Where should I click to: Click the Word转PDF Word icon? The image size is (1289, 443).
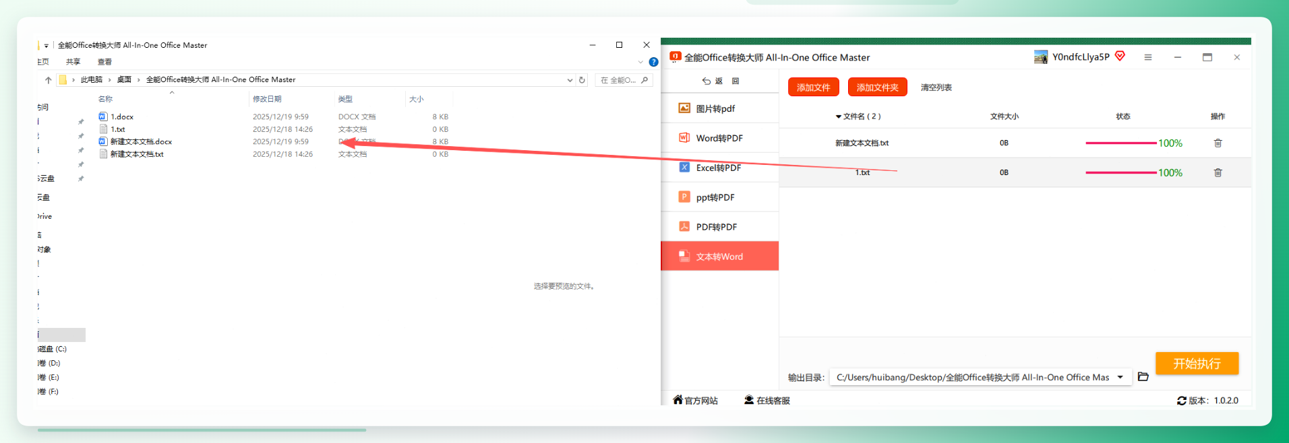tap(684, 137)
